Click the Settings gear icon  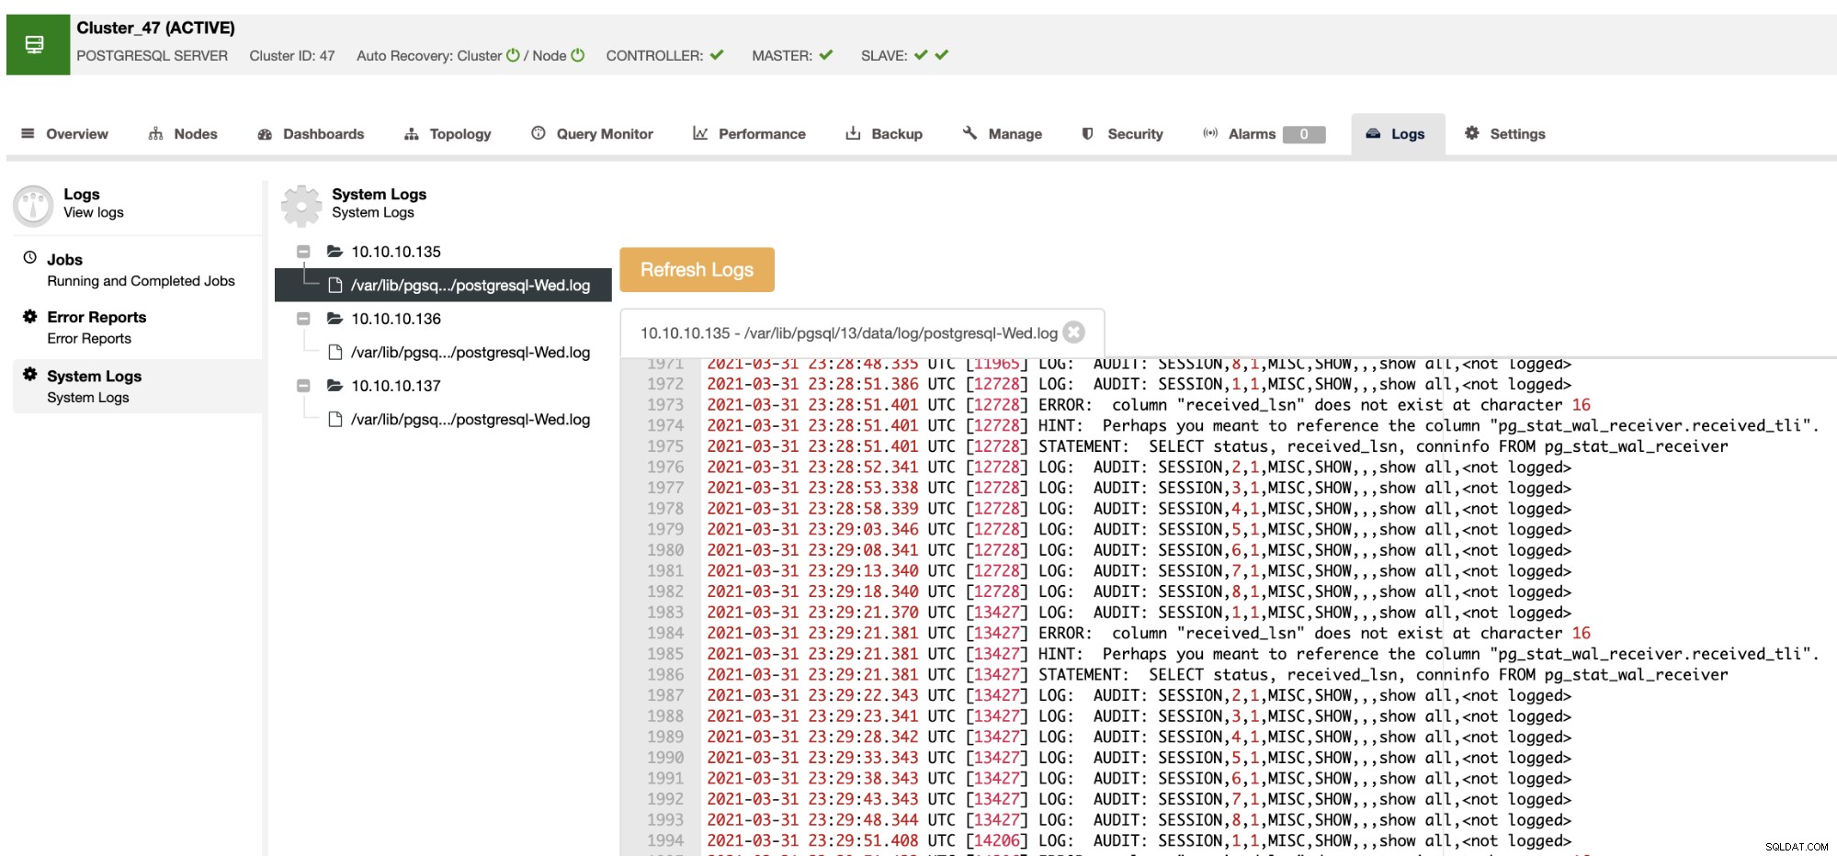pyautogui.click(x=1471, y=133)
